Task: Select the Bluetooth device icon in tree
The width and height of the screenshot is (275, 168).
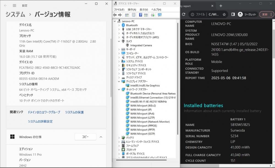Action: click(x=123, y=25)
